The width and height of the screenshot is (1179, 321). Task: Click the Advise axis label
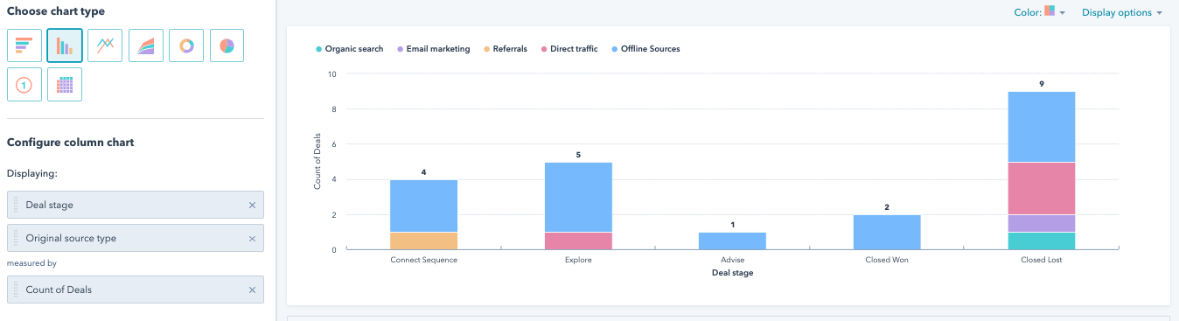point(733,261)
